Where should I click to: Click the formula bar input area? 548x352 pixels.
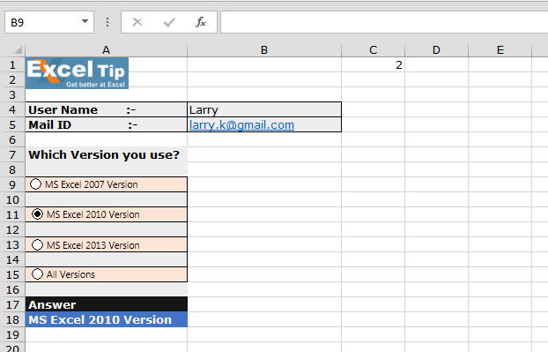[x=384, y=22]
